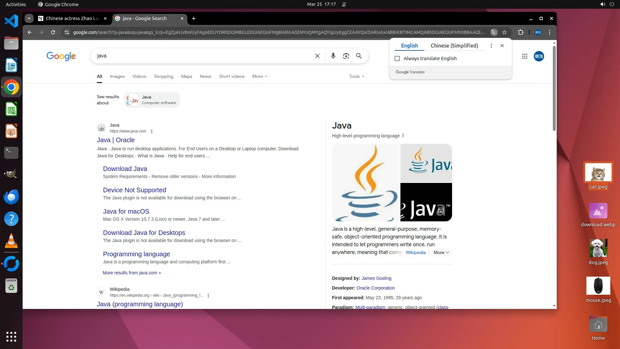Click the James Gosling link
The image size is (620, 349).
pos(376,278)
